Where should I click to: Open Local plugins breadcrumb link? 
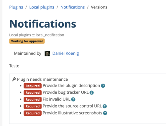(42, 7)
